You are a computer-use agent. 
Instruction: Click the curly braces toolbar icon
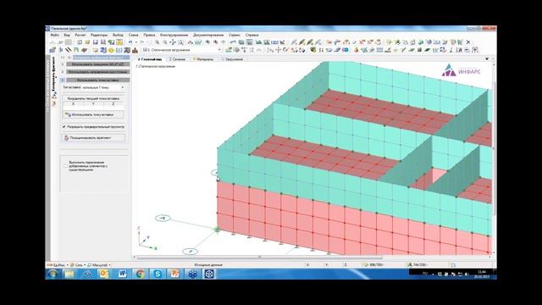point(119,50)
